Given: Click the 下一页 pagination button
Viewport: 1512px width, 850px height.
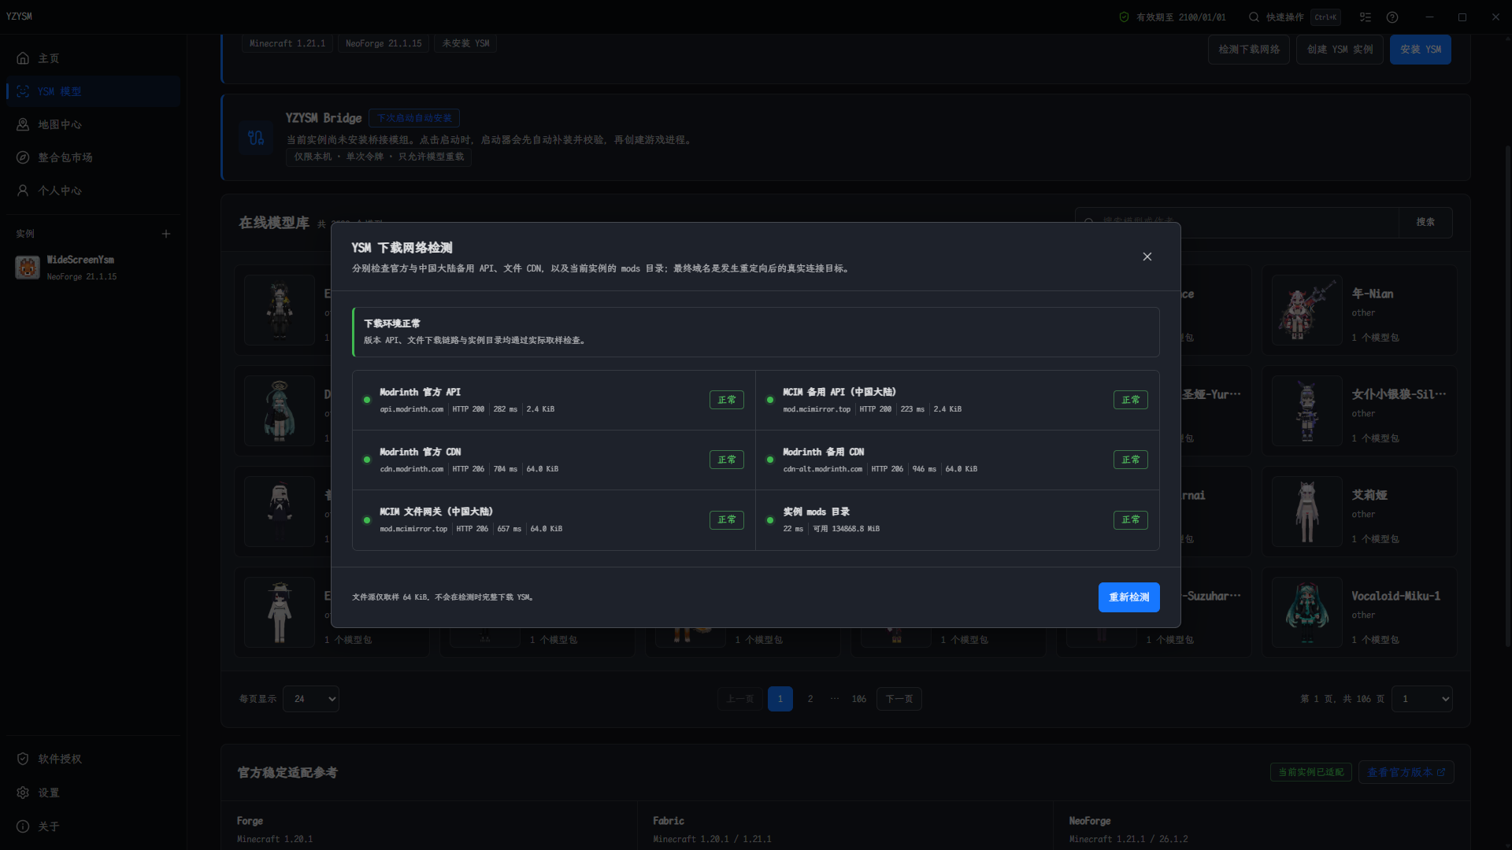Looking at the screenshot, I should coord(899,699).
